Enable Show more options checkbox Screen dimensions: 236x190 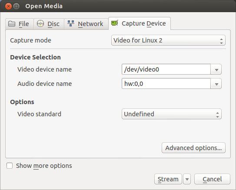point(10,166)
